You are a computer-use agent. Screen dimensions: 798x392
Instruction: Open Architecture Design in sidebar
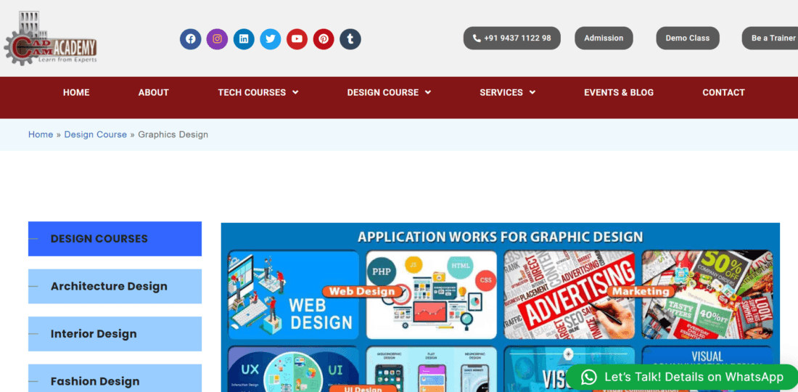tap(115, 286)
